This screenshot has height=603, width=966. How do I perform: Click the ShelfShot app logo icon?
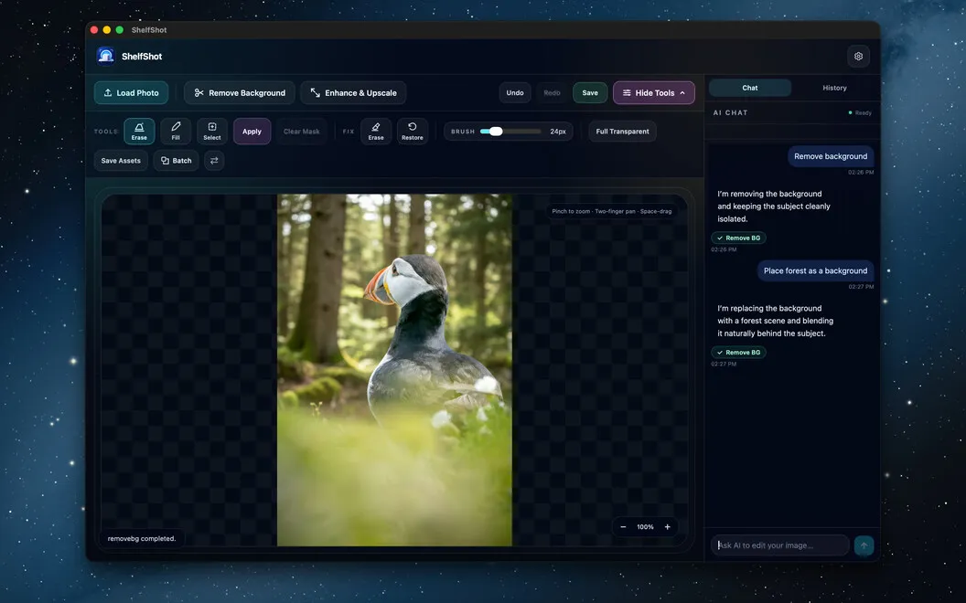[106, 56]
